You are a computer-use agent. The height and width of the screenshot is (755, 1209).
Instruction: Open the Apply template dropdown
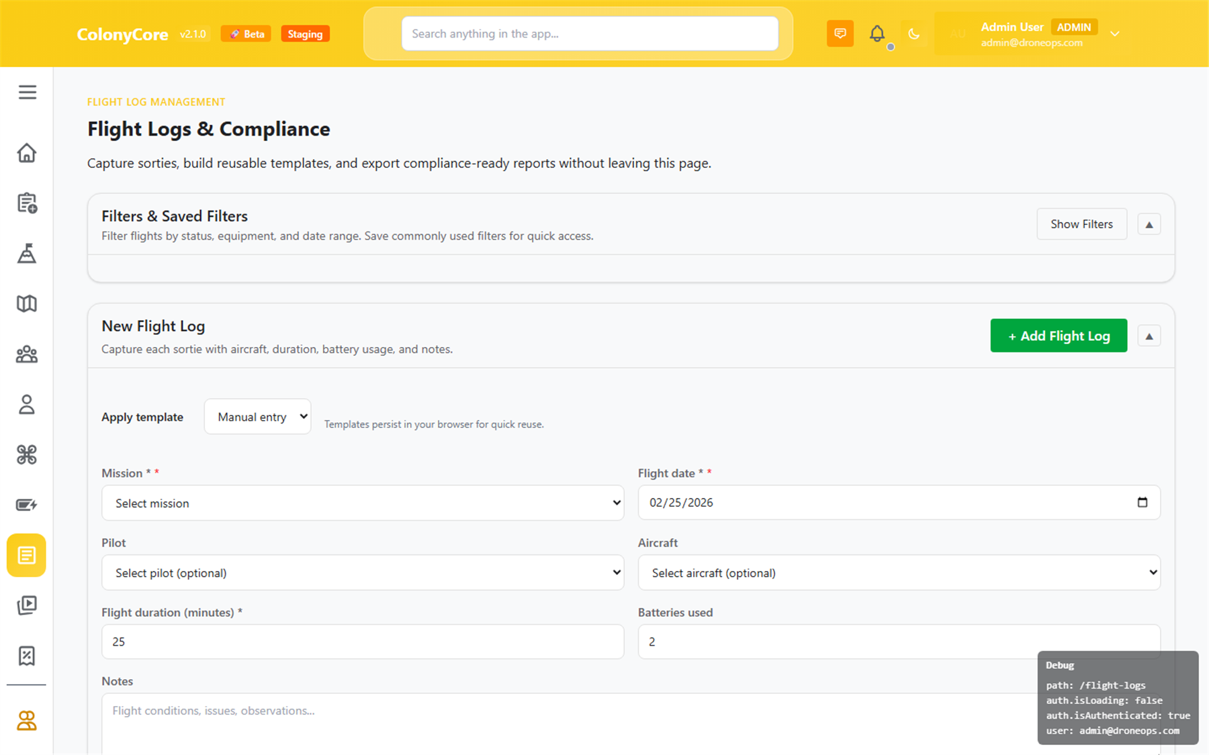pos(258,417)
